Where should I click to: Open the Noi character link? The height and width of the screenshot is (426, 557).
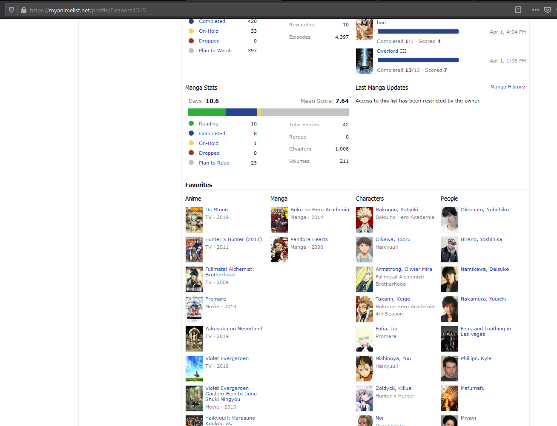click(x=379, y=418)
